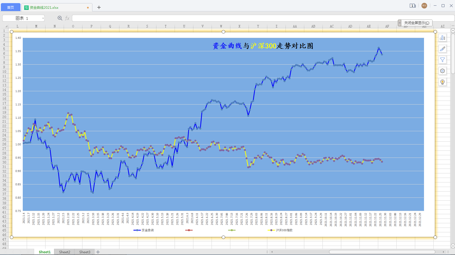
Task: Click the chart style brush icon
Action: click(442, 49)
